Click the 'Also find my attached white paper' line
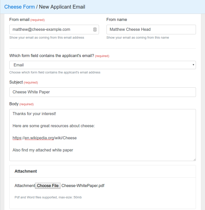The height and width of the screenshot is (210, 205). (x=43, y=150)
